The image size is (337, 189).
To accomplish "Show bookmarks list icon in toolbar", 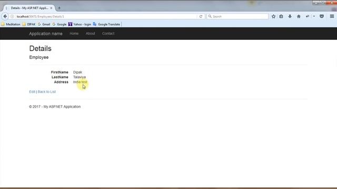I will click(281, 16).
